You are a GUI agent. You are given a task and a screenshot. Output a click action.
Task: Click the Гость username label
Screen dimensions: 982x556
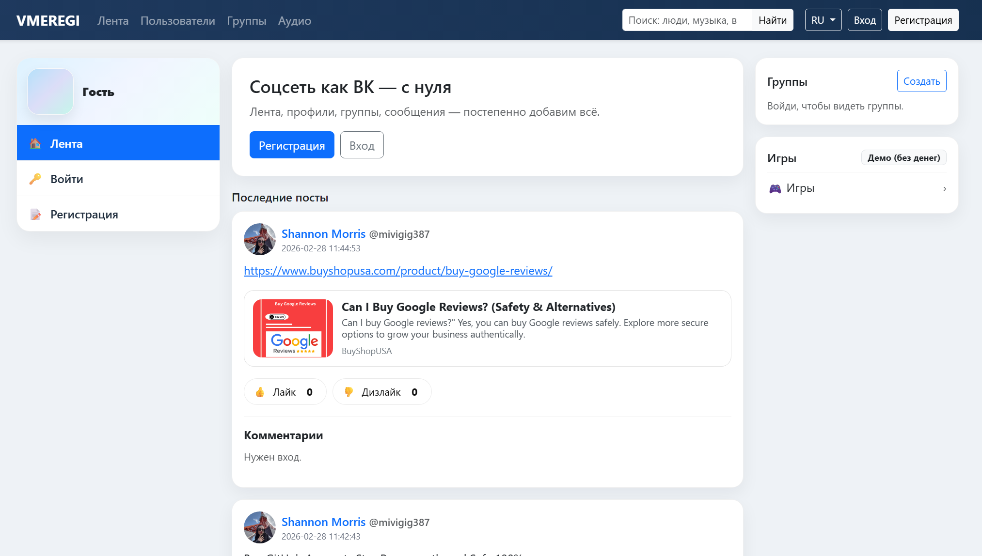(98, 92)
